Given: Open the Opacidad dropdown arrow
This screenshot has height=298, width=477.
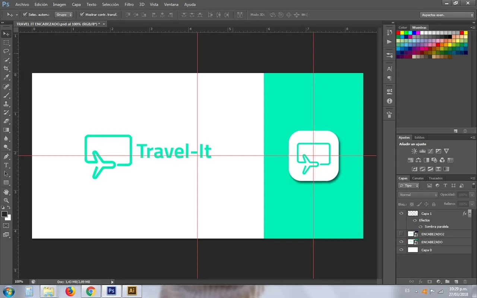Looking at the screenshot, I should (x=473, y=195).
